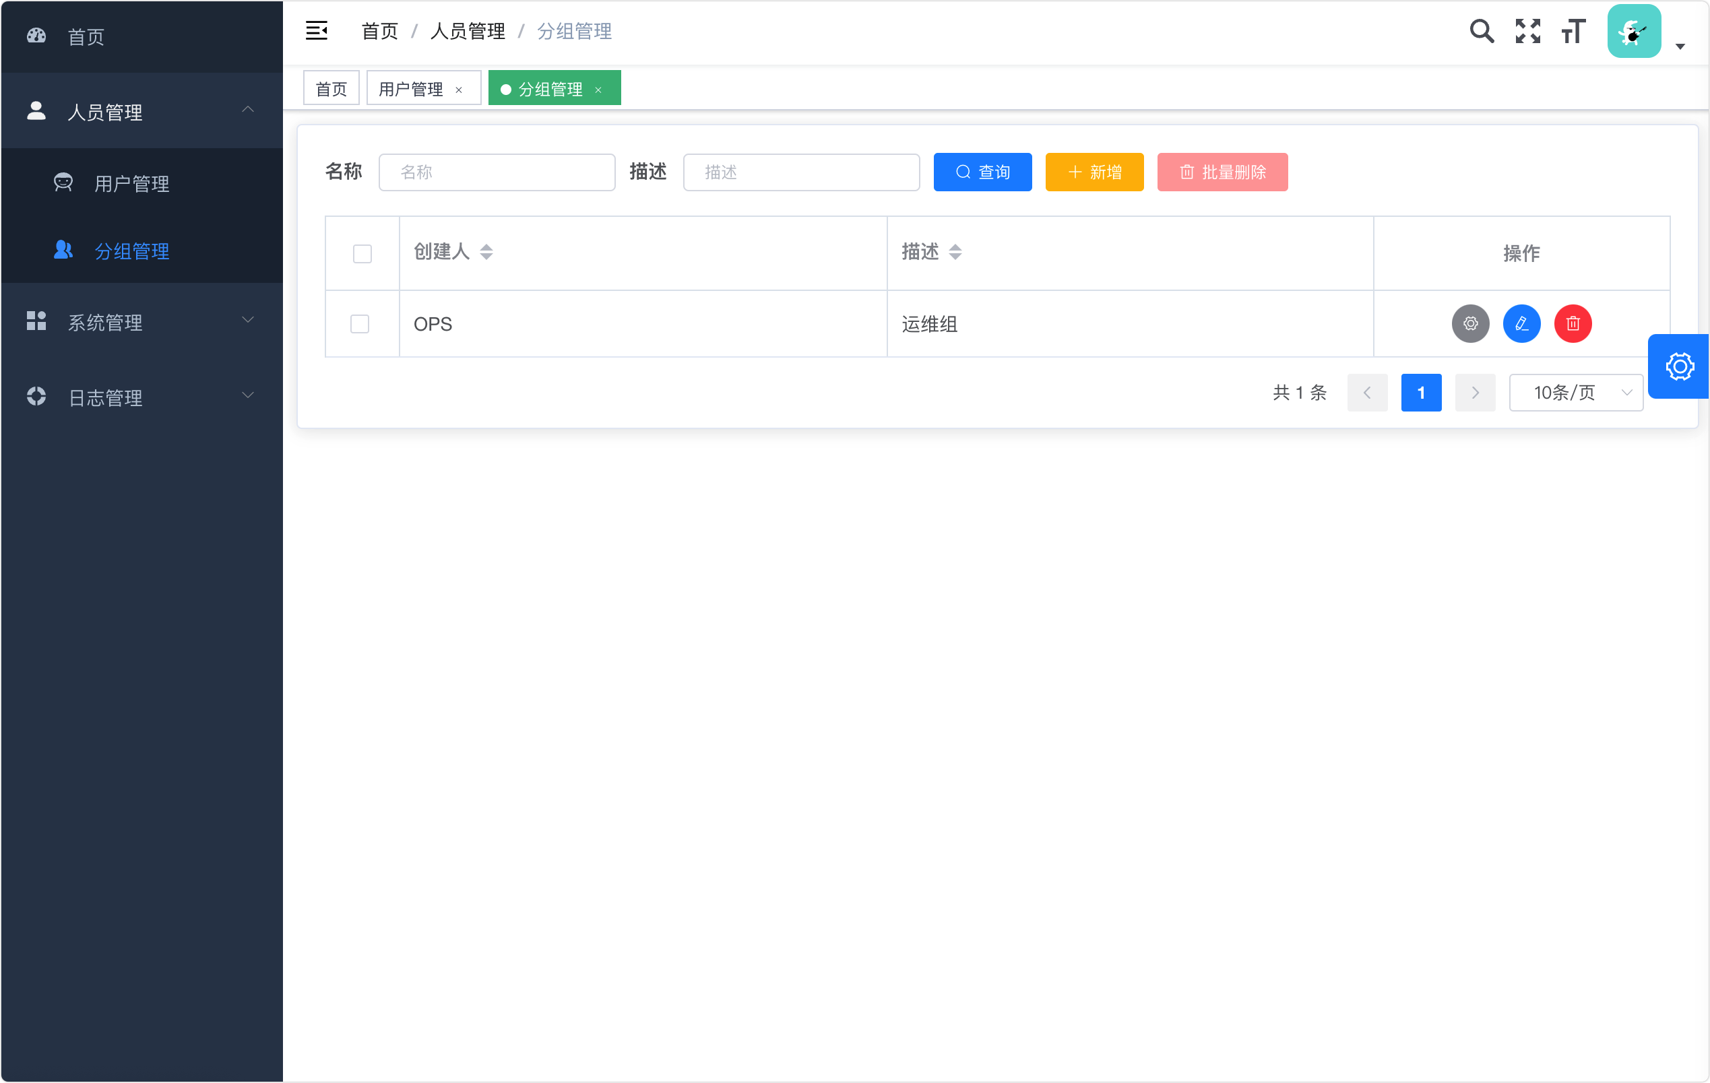Screen dimensions: 1710x1083
Task: Click the orange 新增 button
Action: [1094, 172]
